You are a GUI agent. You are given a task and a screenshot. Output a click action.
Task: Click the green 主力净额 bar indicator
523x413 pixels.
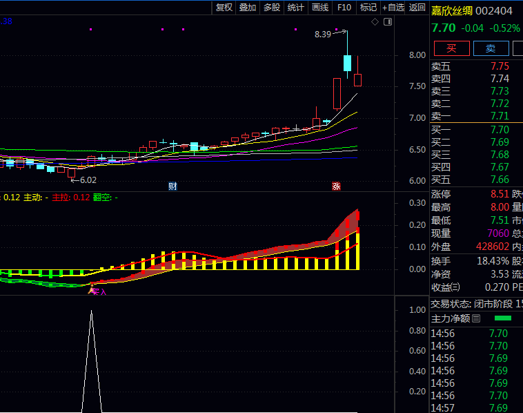point(503,318)
